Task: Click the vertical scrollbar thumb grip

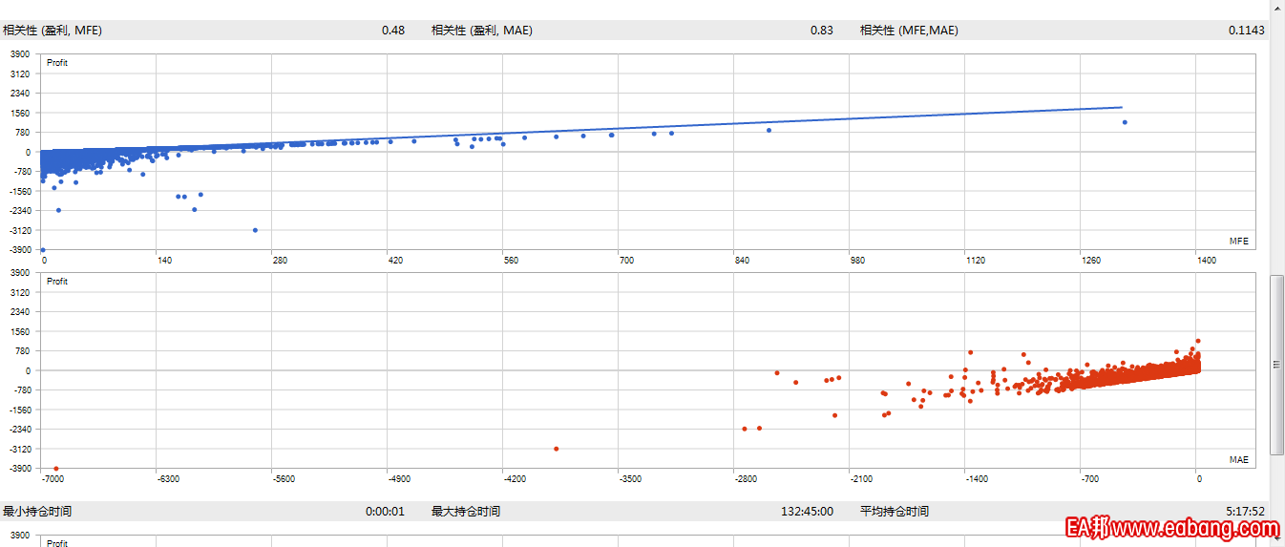Action: 1277,365
